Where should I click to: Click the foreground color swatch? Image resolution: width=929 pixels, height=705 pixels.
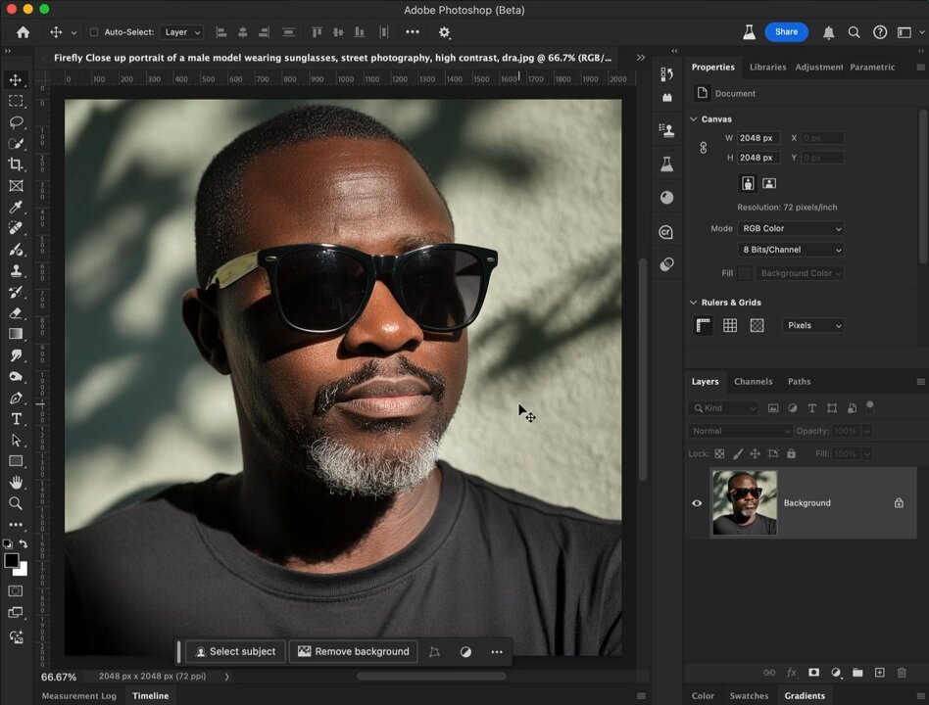[11, 561]
